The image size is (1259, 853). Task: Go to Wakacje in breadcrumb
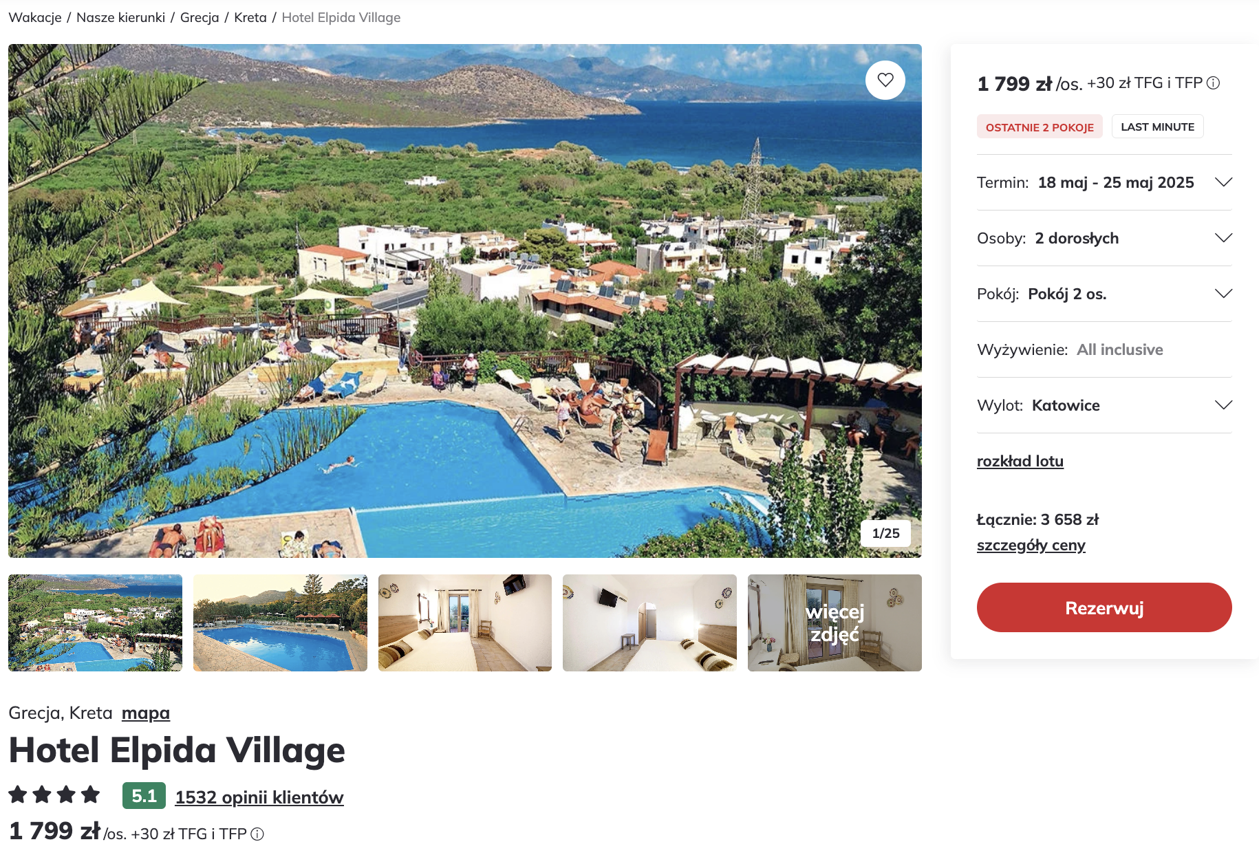35,17
